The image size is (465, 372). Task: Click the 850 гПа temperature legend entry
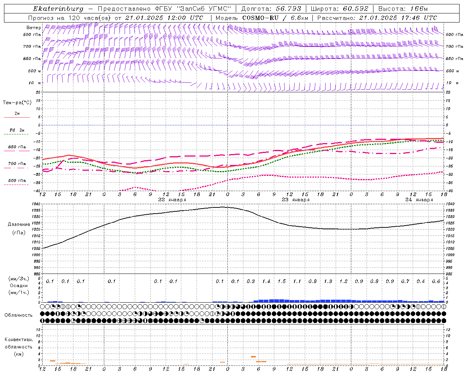click(x=17, y=147)
